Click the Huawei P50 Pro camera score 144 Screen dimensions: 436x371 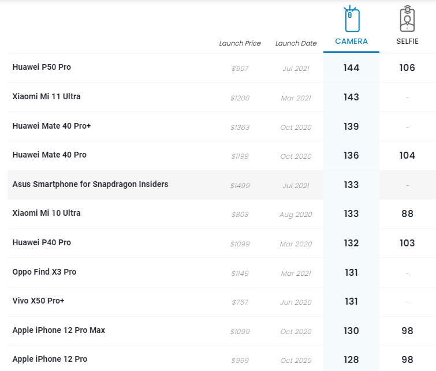point(351,68)
